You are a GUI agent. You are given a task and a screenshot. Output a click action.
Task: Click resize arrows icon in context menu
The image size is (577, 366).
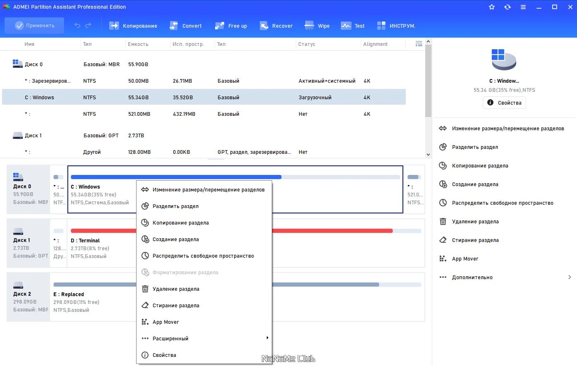point(145,190)
